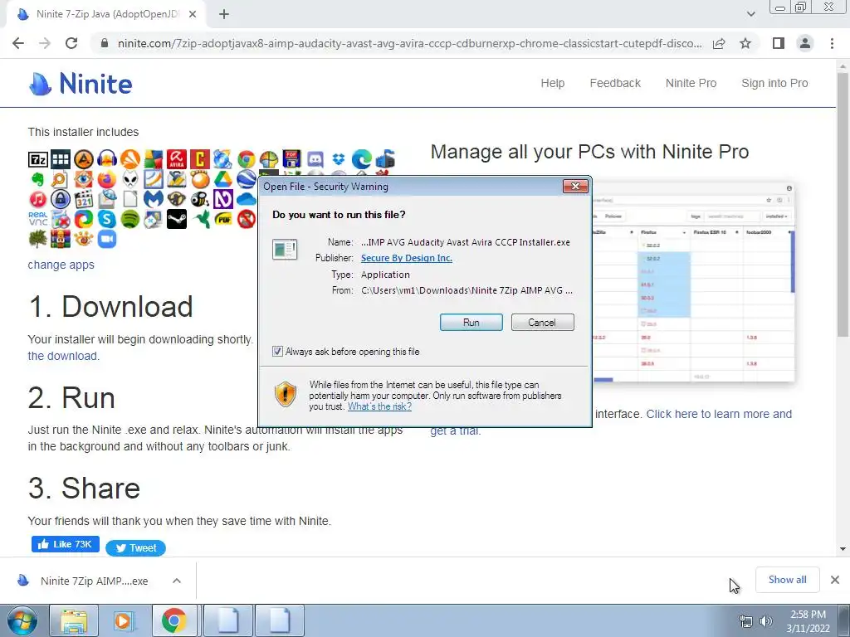850x637 pixels.
Task: Click the address bar URL field
Action: pyautogui.click(x=409, y=43)
